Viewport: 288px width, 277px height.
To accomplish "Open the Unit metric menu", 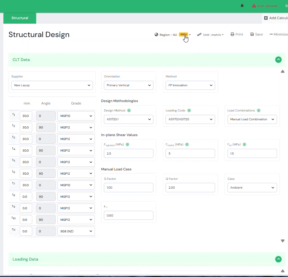I will [x=210, y=35].
